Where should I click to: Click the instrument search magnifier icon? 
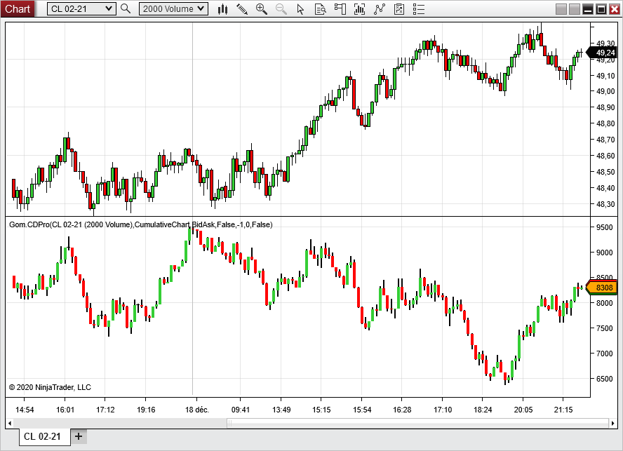(x=126, y=9)
